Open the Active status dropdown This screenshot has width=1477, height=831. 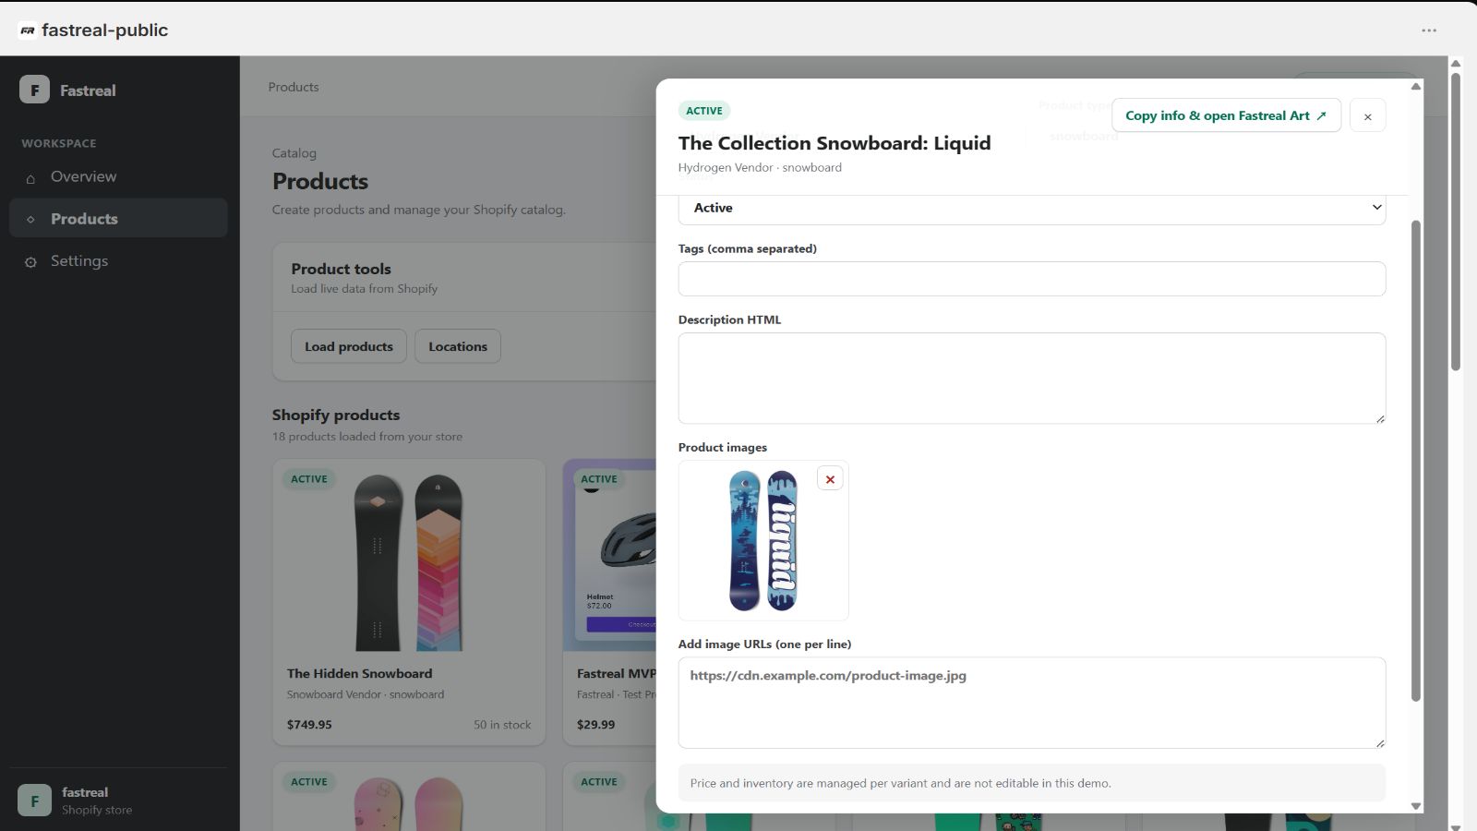pos(1031,208)
